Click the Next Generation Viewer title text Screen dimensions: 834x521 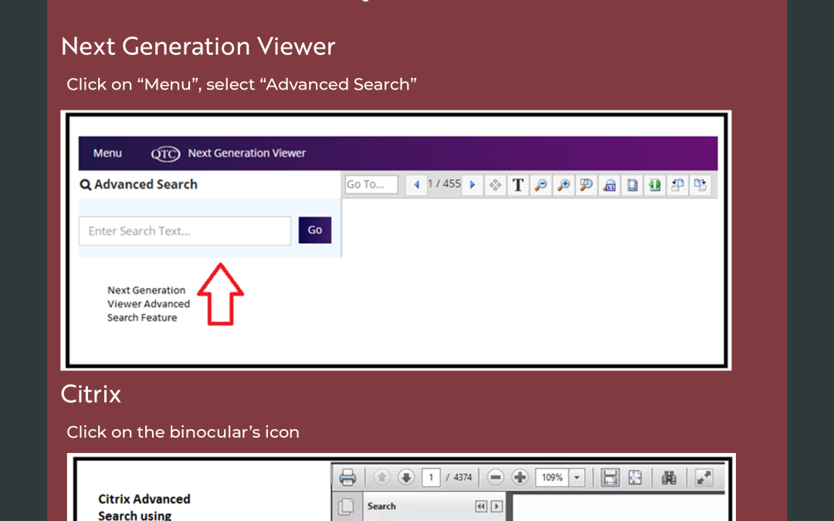click(247, 153)
